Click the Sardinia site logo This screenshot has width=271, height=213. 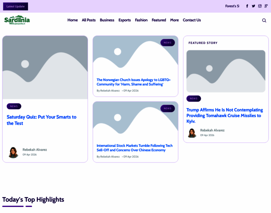(x=17, y=20)
